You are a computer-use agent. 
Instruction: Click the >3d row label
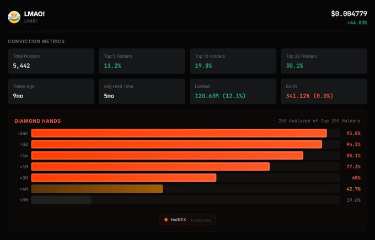24,144
